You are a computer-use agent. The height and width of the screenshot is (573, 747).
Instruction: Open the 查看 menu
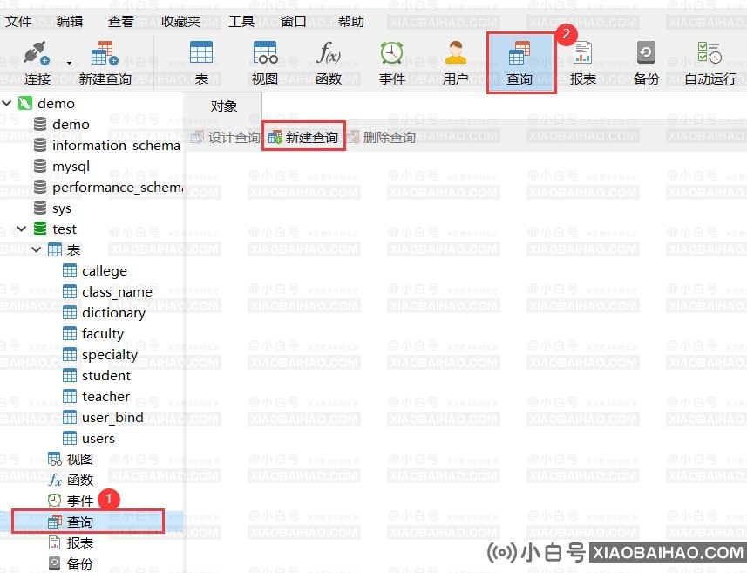coord(121,22)
